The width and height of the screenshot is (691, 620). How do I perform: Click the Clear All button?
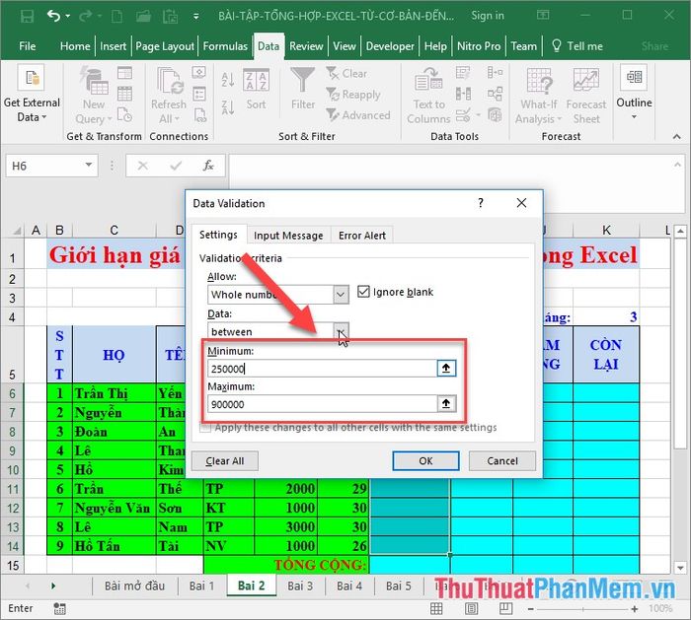coord(225,460)
